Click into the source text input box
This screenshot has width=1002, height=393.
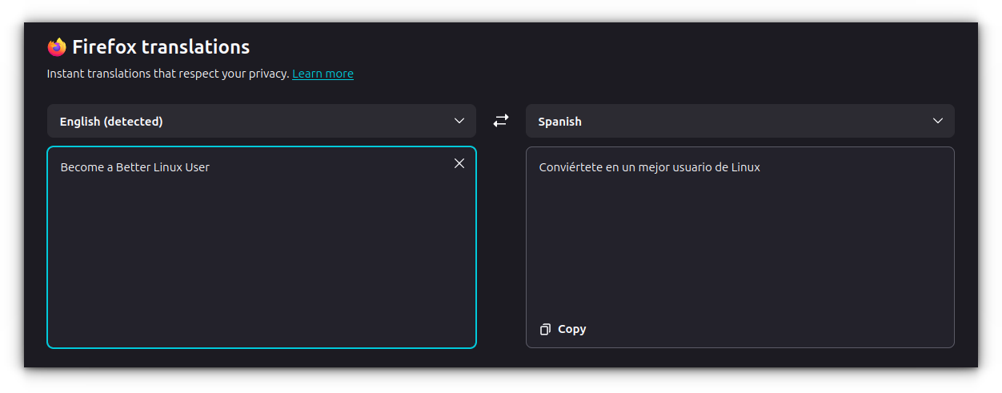pyautogui.click(x=262, y=247)
